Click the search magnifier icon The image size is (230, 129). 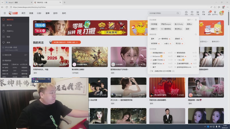(178, 13)
